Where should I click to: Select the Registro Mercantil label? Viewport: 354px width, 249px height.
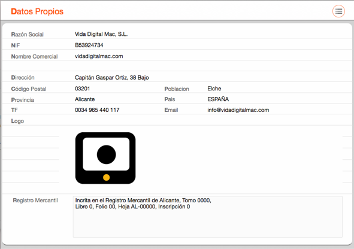point(35,201)
